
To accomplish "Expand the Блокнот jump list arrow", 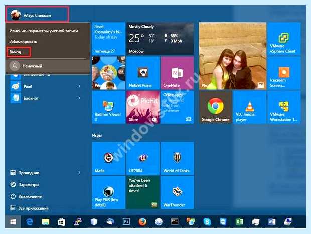I will [x=79, y=98].
